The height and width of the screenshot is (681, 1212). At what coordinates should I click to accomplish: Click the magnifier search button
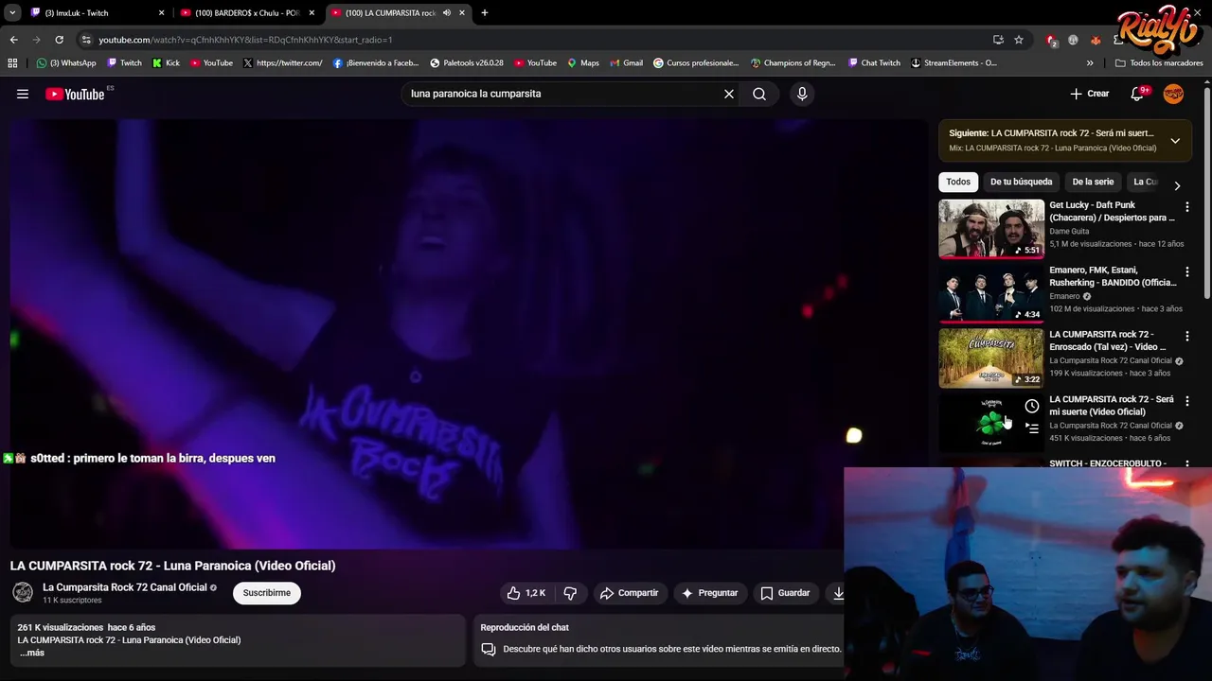point(759,94)
